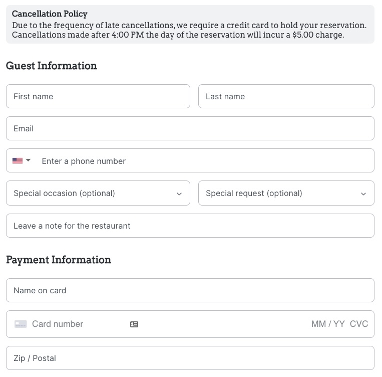This screenshot has width=382, height=377.
Task: Focus the First name field
Action: coord(98,96)
